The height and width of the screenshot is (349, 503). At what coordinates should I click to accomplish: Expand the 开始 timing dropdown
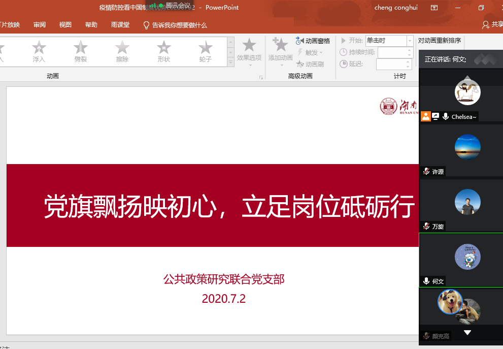(410, 41)
